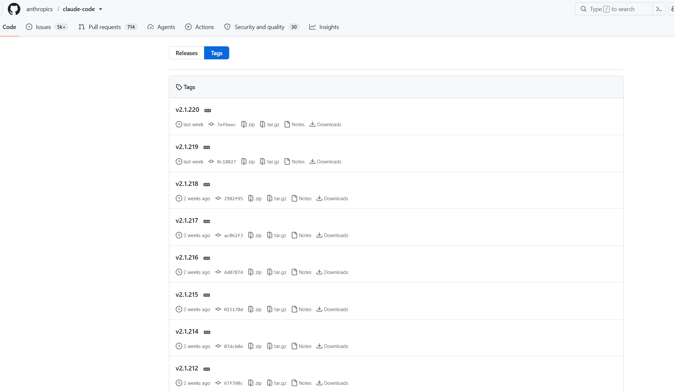Image resolution: width=674 pixels, height=392 pixels.
Task: Download tar.gz for v2.1.220
Action: (270, 125)
